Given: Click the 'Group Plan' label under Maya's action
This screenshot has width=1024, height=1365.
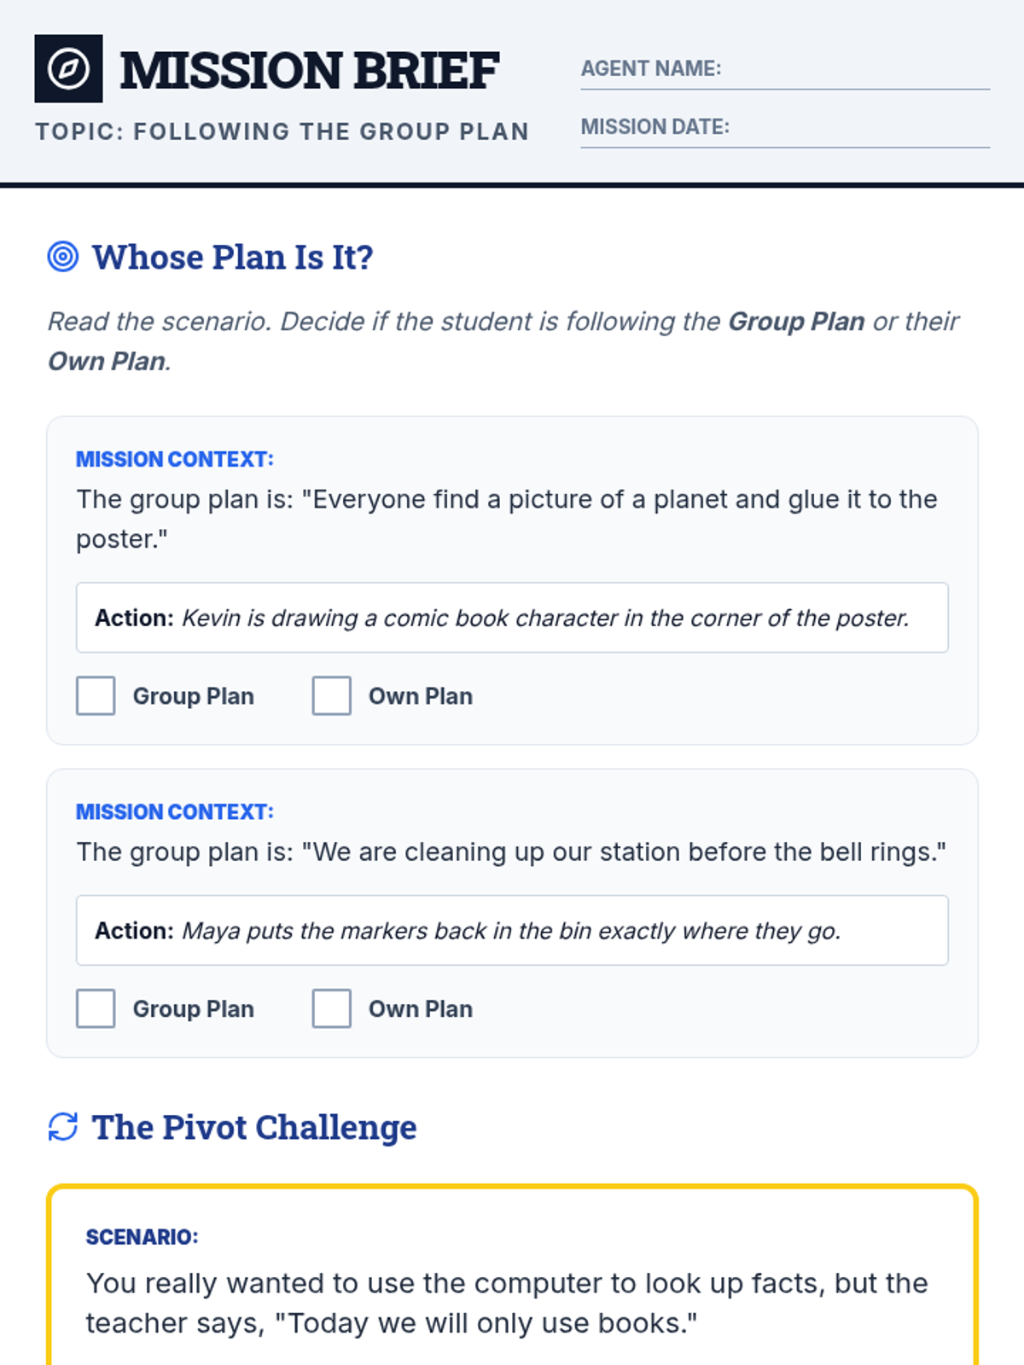Looking at the screenshot, I should pyautogui.click(x=193, y=1008).
